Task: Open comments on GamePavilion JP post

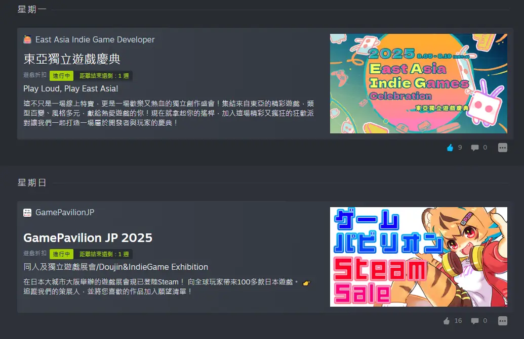Action: 474,321
